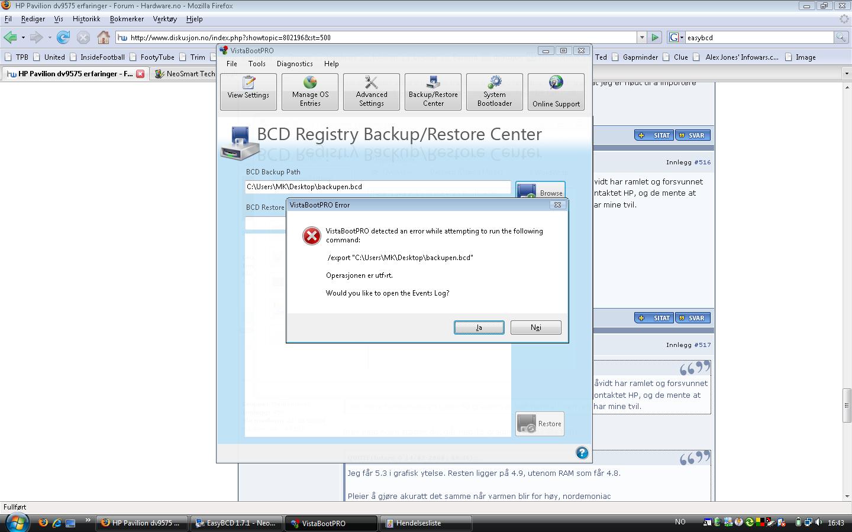Close the VistaBootPRO Error dialog
The width and height of the screenshot is (852, 532).
557,205
